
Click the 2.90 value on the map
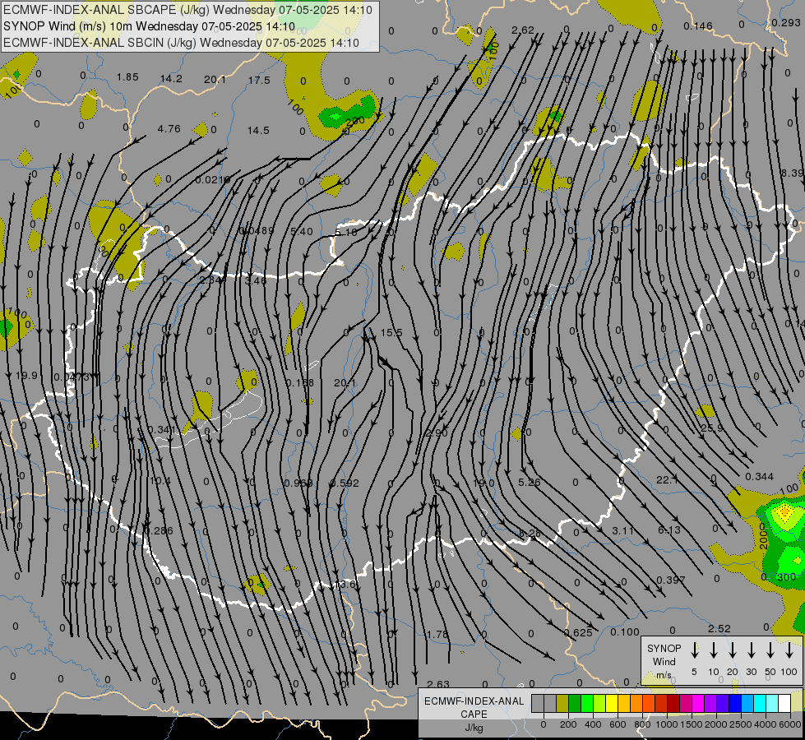click(437, 433)
